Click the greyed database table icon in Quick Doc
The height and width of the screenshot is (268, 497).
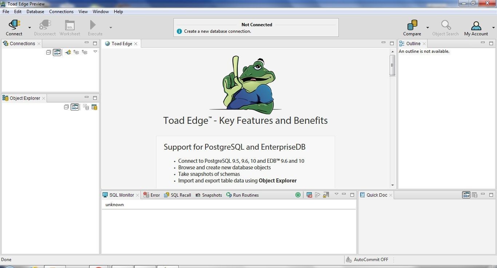474,195
